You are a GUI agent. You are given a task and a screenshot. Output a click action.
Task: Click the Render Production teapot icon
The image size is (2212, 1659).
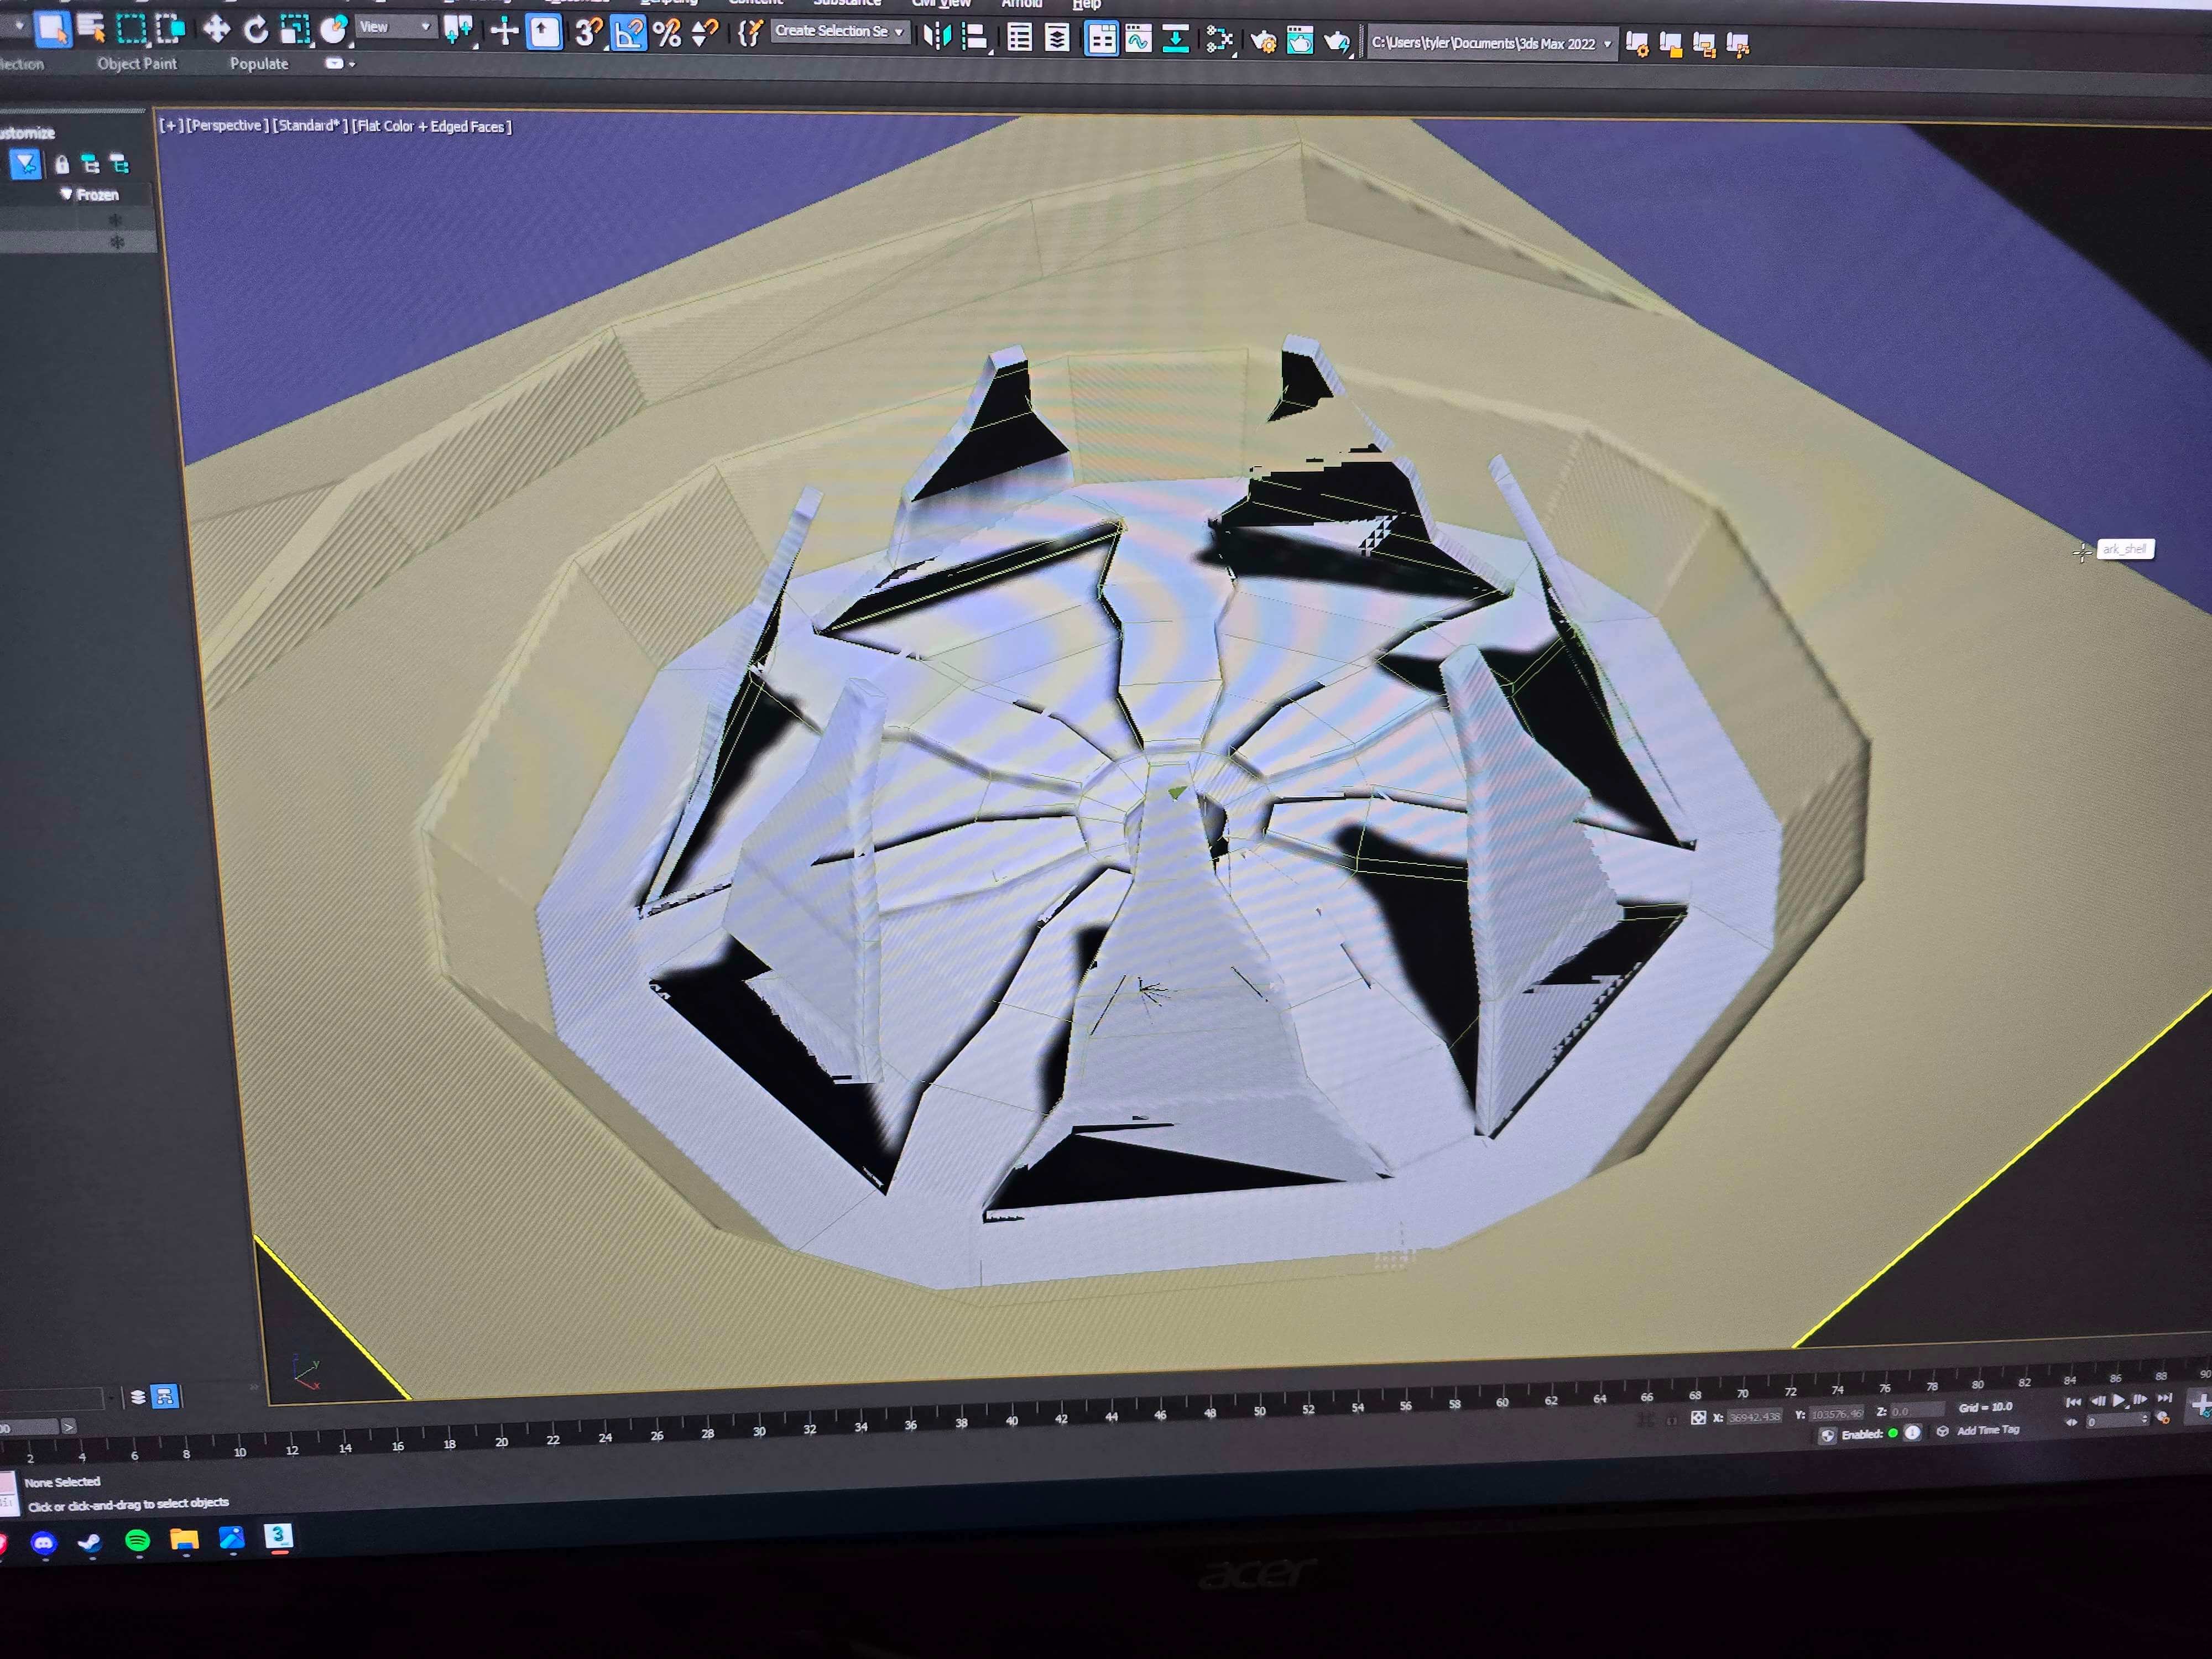pos(1337,42)
